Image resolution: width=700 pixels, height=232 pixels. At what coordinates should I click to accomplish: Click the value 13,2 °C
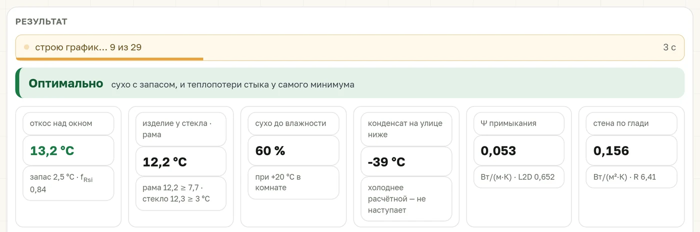pos(52,150)
